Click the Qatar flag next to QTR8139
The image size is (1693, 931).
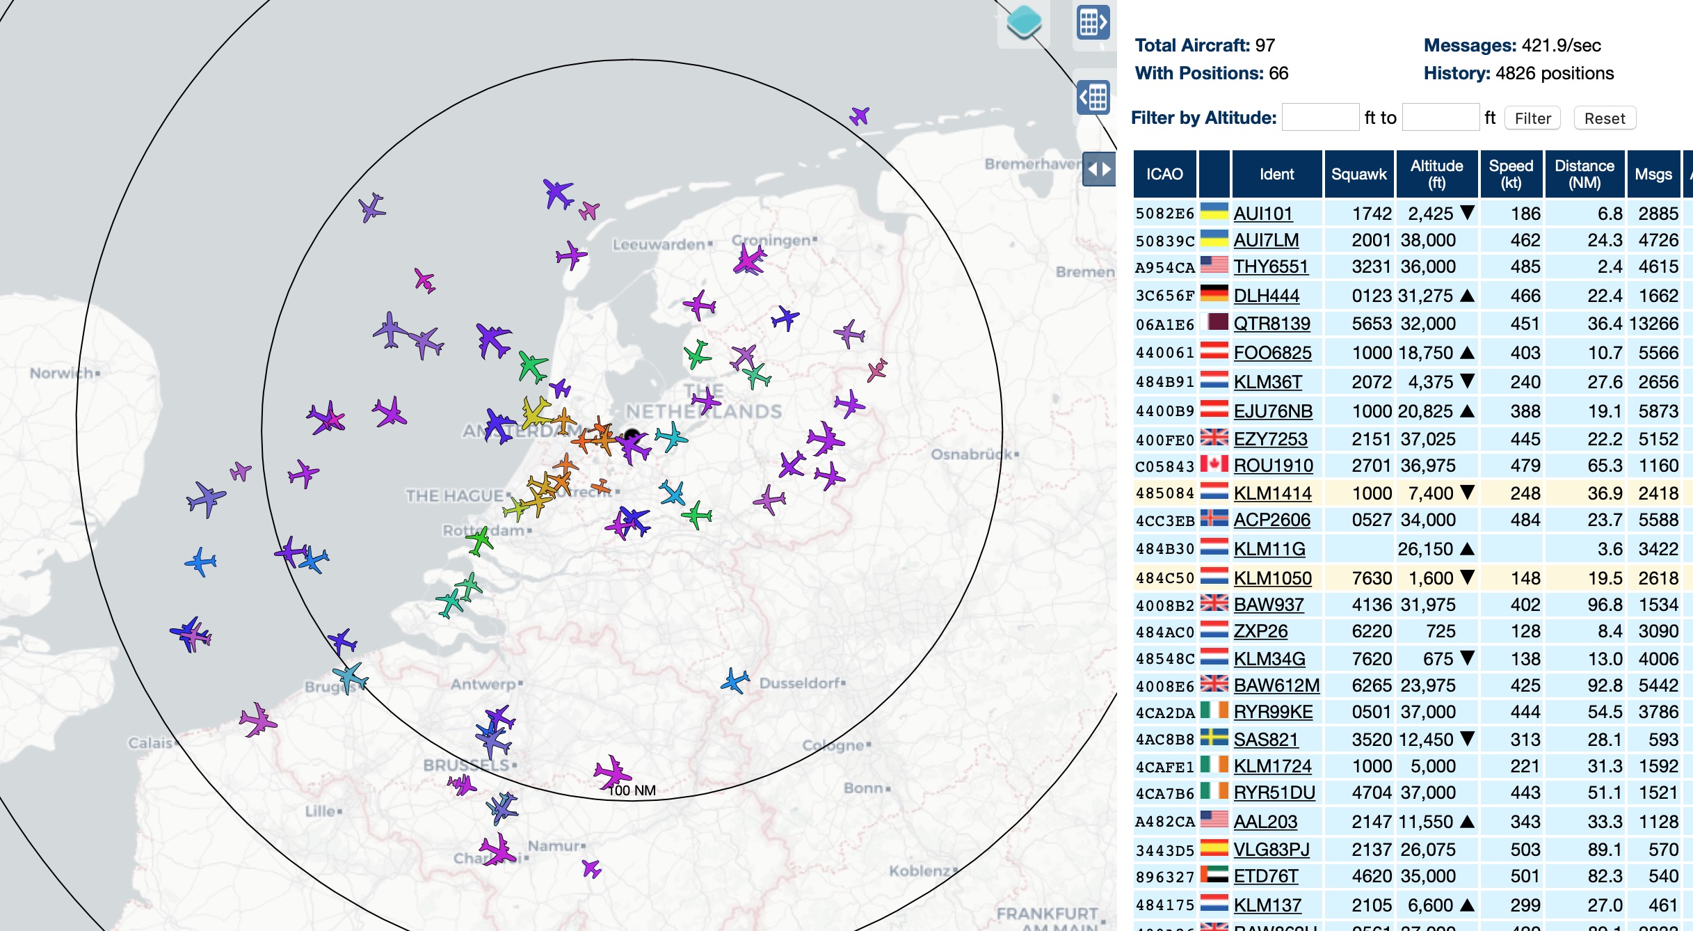[1214, 323]
